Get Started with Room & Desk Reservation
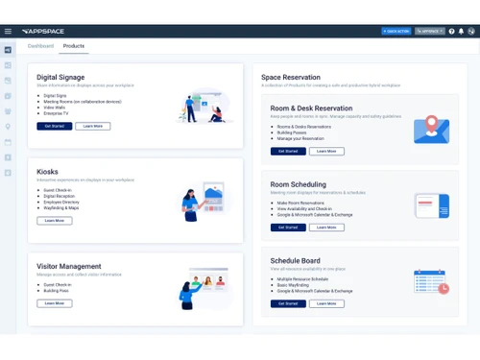Image resolution: width=480 pixels, height=360 pixels. 288,151
